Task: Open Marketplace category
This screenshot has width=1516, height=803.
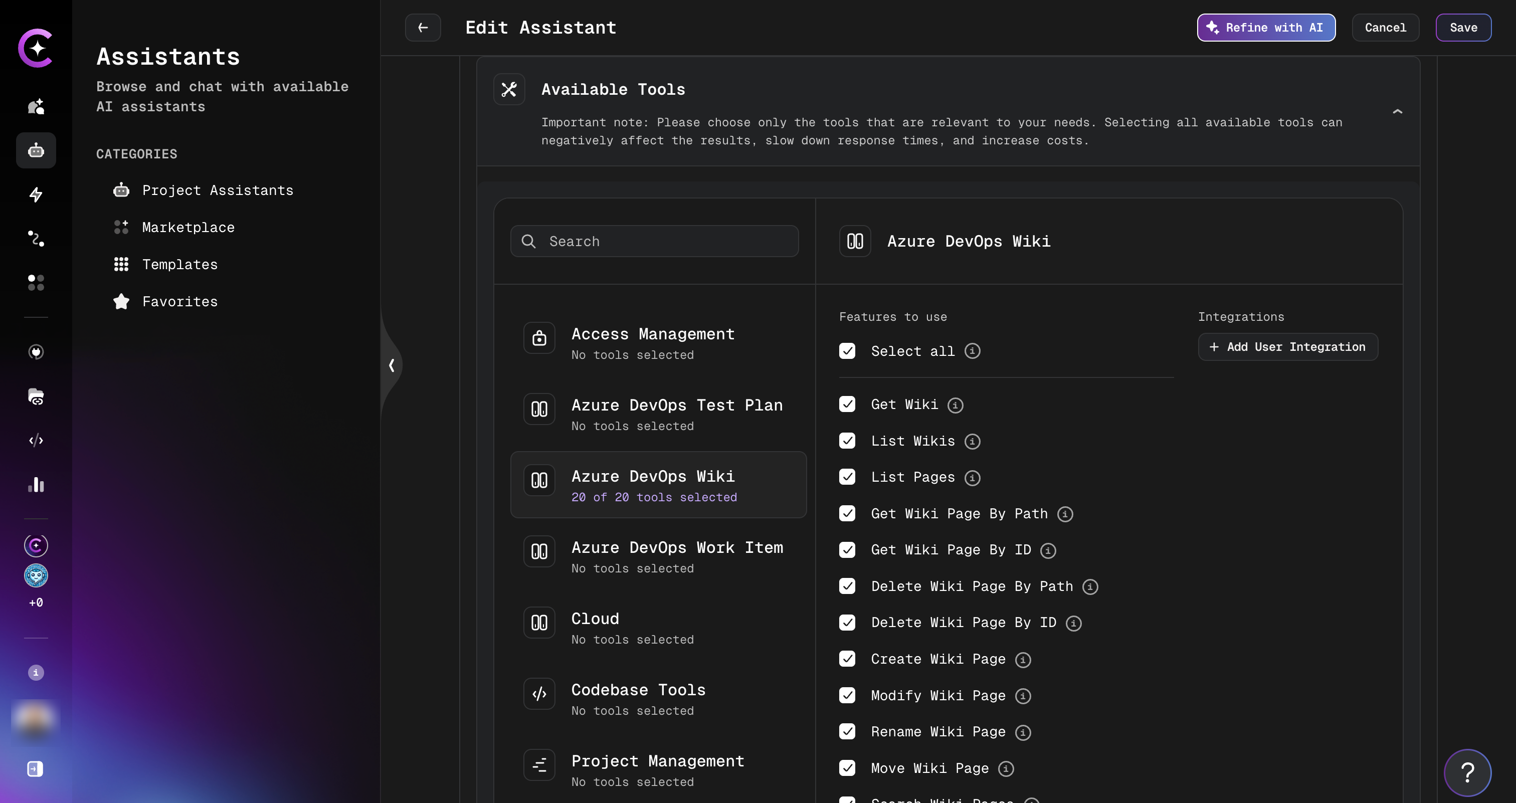Action: tap(174, 228)
